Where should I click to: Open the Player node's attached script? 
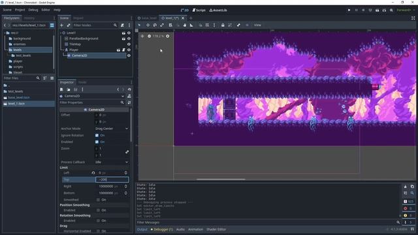click(x=123, y=50)
